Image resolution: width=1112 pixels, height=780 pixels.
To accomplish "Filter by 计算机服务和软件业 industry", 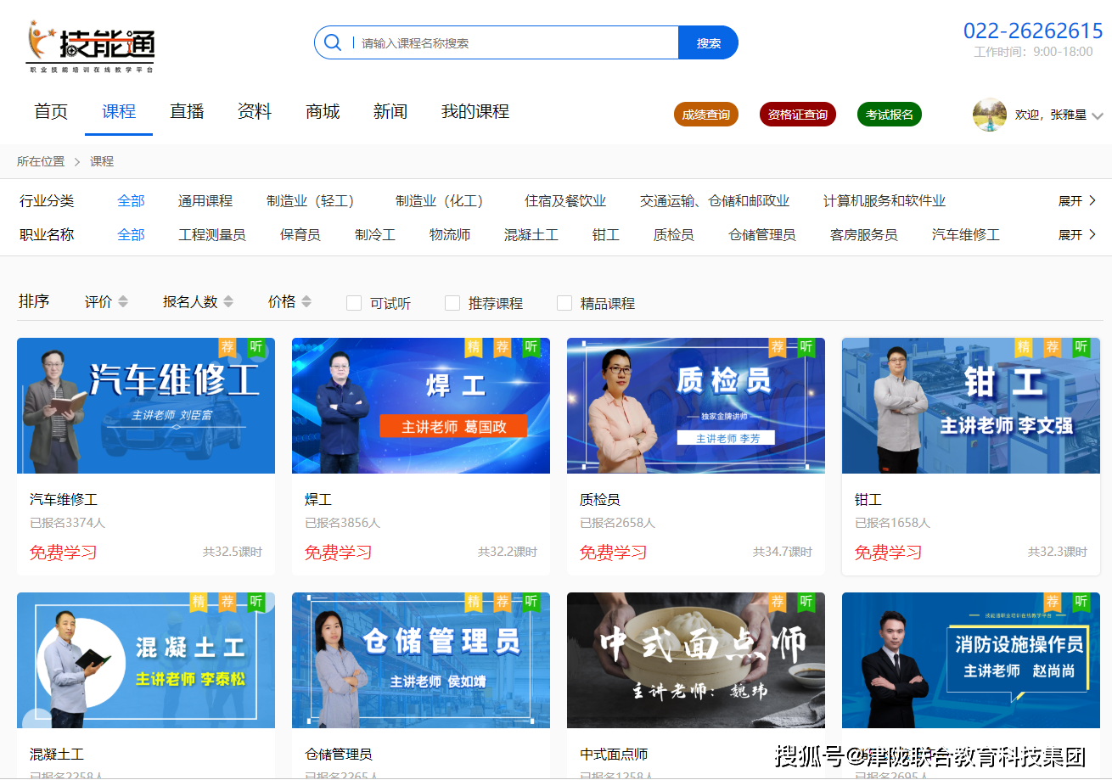I will coord(885,201).
